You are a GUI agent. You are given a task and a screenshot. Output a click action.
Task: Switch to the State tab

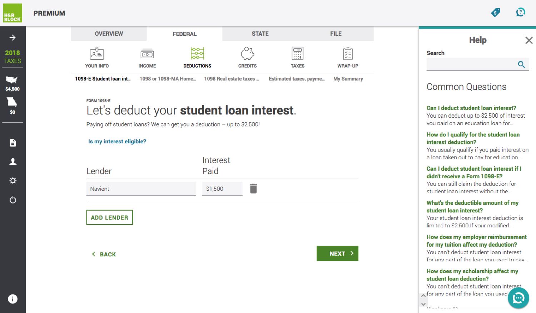pos(260,34)
